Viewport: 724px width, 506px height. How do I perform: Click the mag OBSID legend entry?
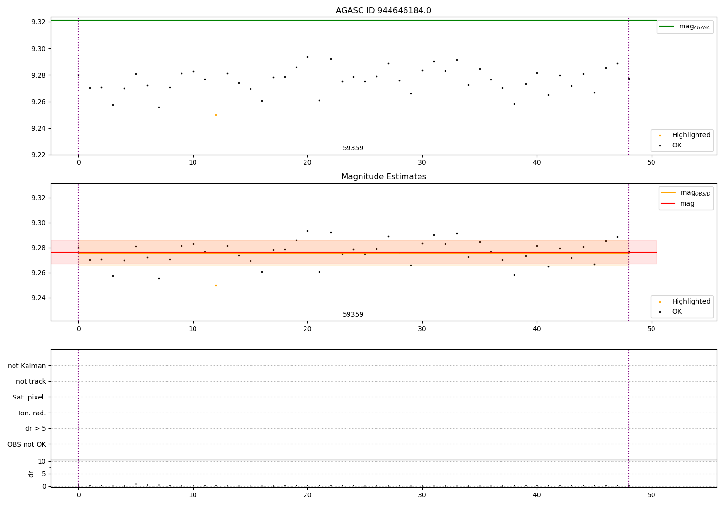coord(685,193)
